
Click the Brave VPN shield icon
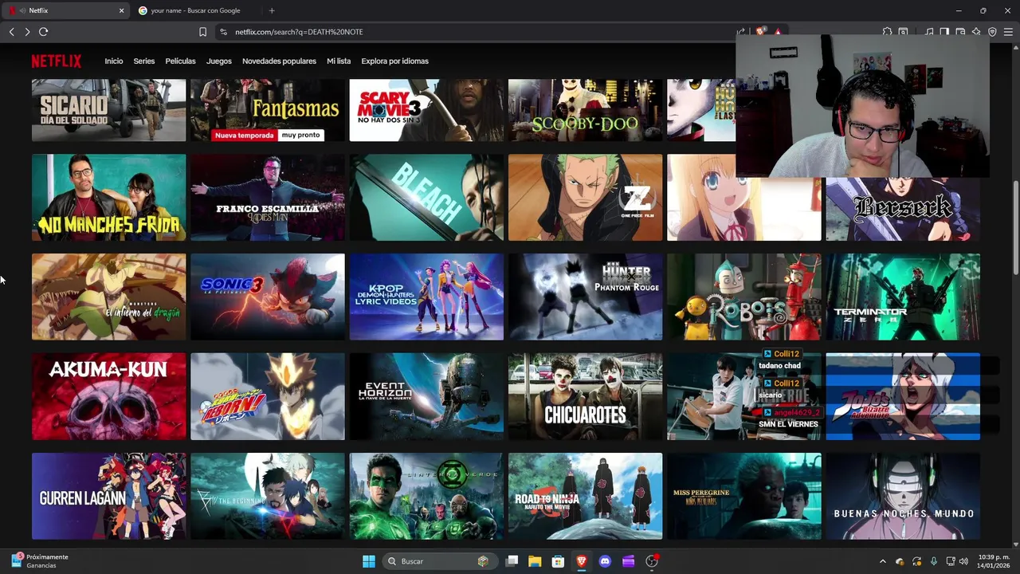coord(992,32)
